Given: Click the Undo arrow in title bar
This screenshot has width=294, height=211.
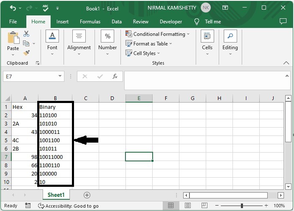Looking at the screenshot, I should 13,8.
